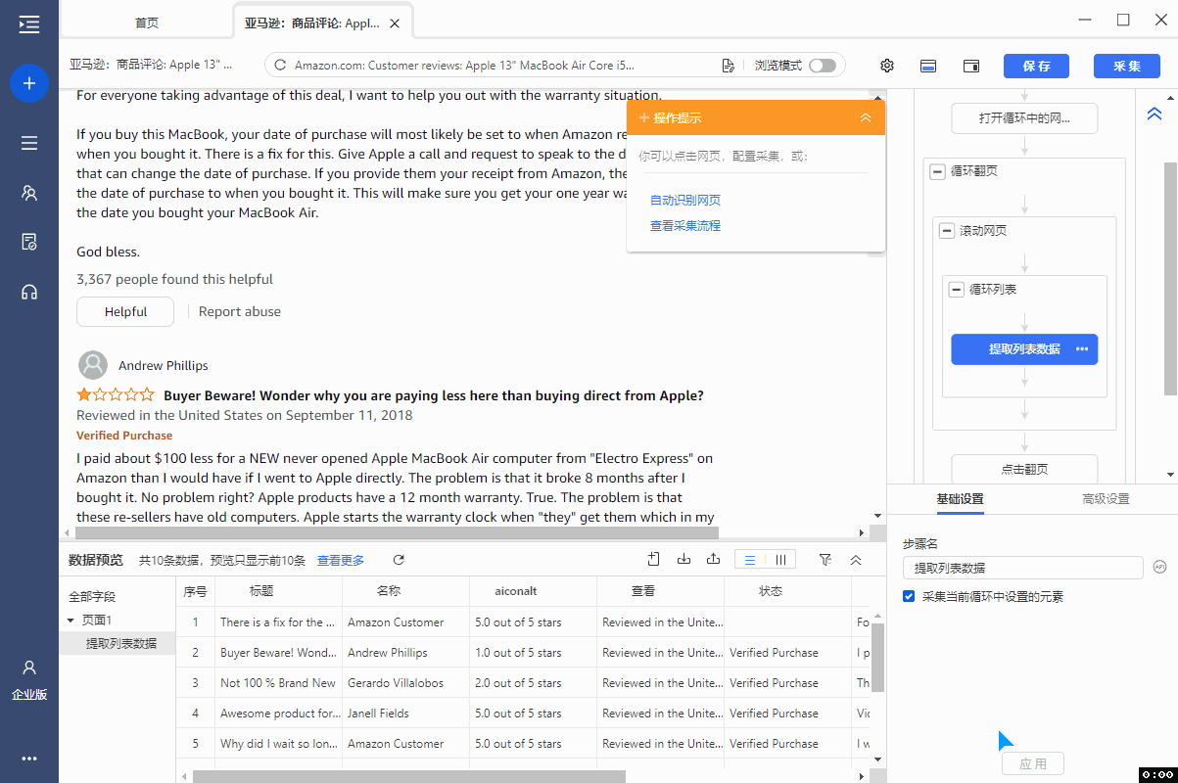Open the data filter icon

(825, 560)
